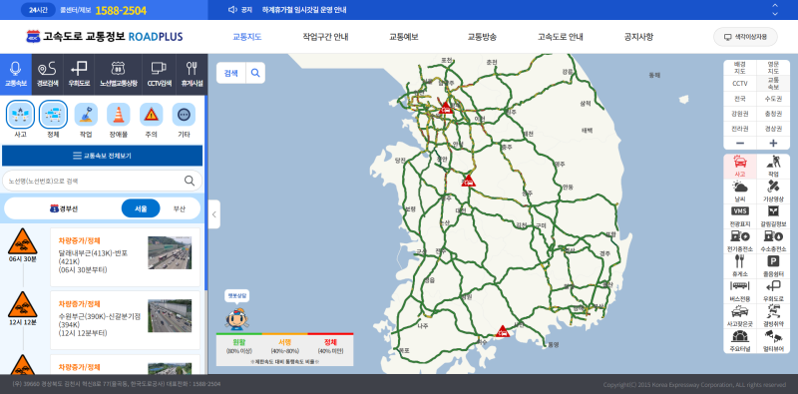
Task: Toggle the 작업 roadwork filter
Action: (x=86, y=120)
